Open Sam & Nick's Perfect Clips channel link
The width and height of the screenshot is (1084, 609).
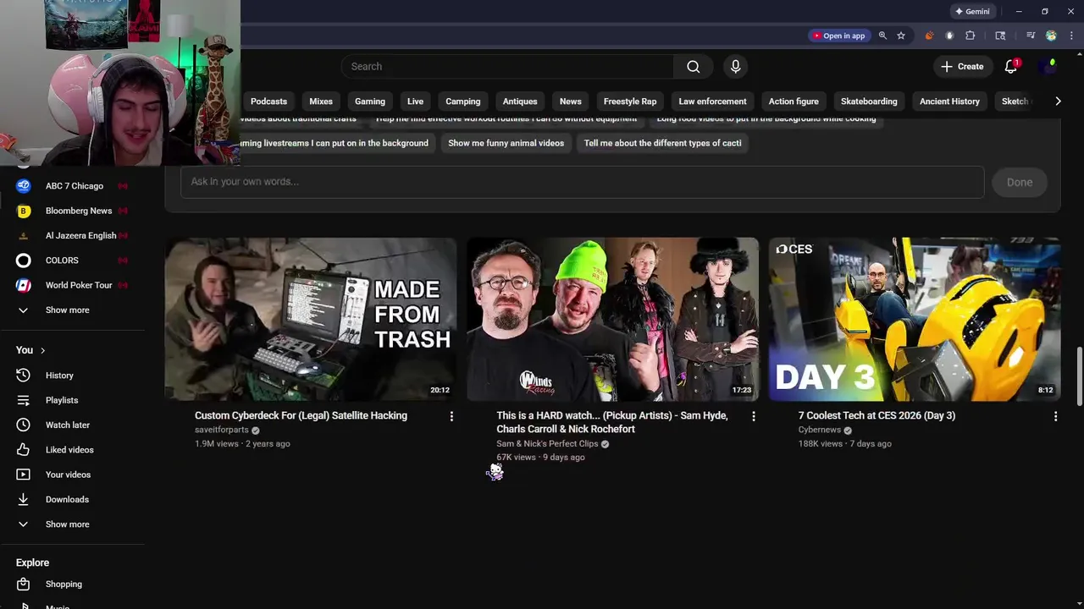(x=547, y=444)
